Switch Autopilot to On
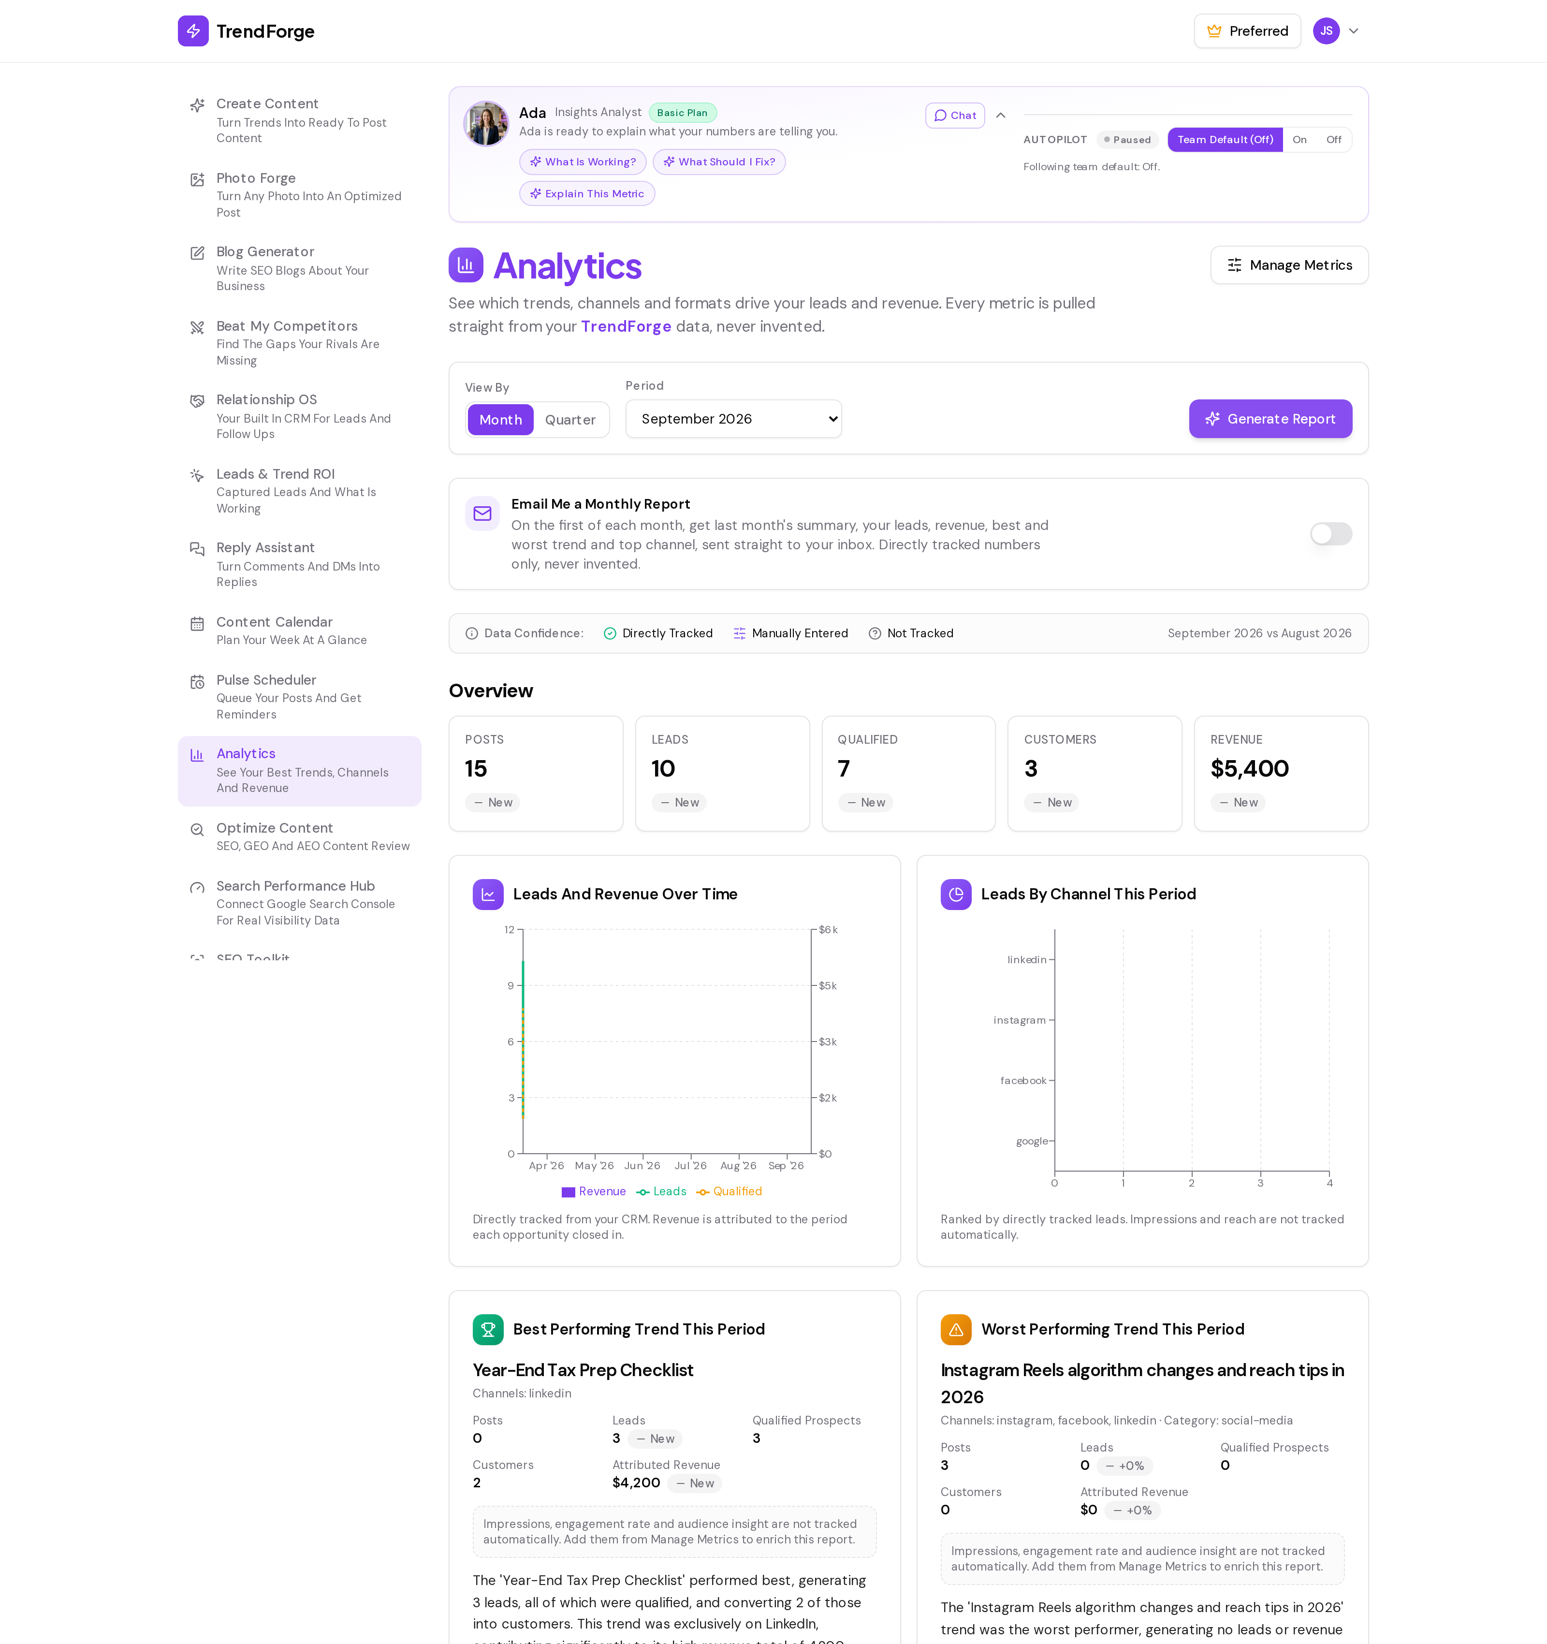 pyautogui.click(x=1299, y=140)
